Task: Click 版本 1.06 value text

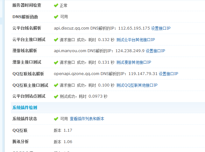Action: pos(63,142)
